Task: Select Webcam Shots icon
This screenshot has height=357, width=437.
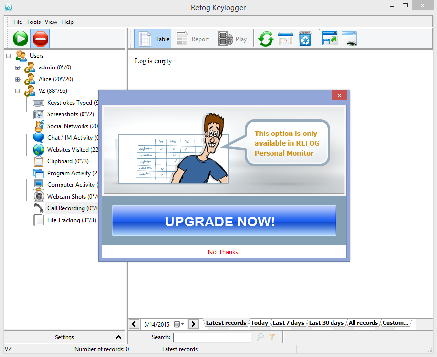Action: tap(39, 197)
